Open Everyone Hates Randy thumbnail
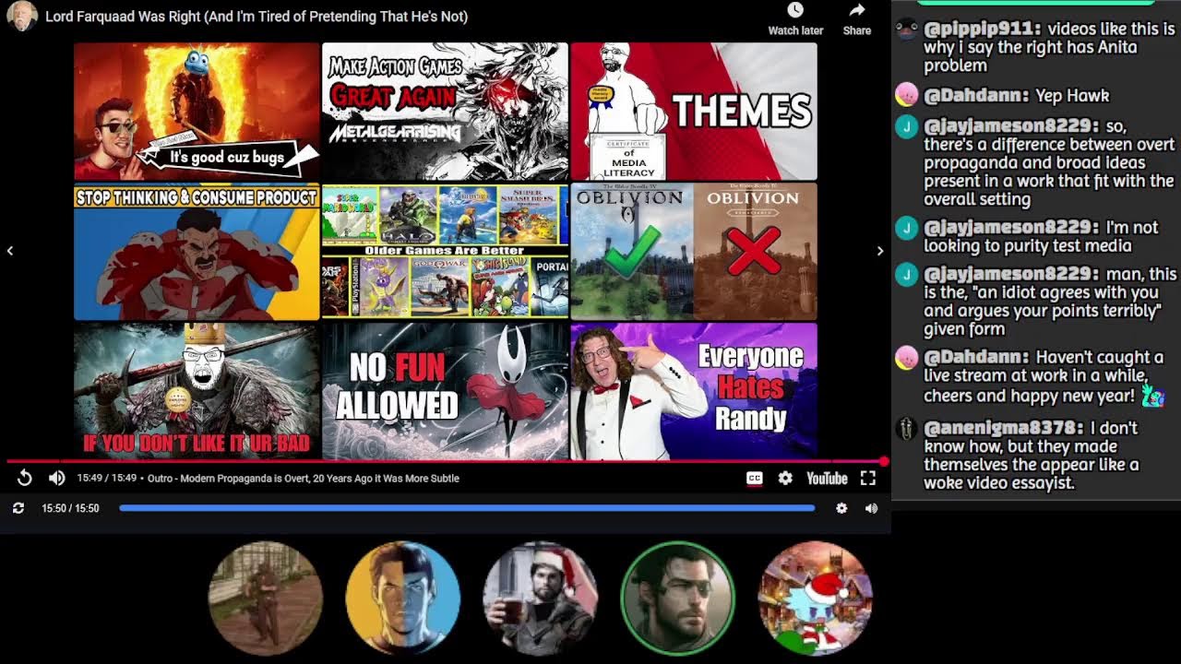1181x664 pixels. coord(694,391)
